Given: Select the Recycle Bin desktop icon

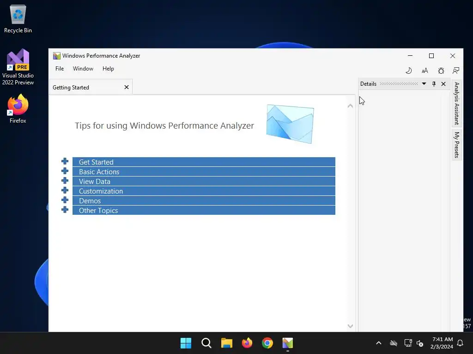Looking at the screenshot, I should click(18, 18).
